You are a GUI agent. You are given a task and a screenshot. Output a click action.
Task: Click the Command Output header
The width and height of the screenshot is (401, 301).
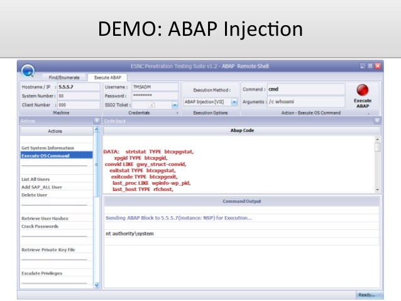(x=242, y=201)
